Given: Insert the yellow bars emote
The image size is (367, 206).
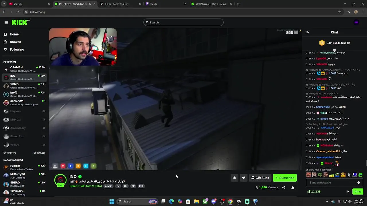Looking at the screenshot, I should [331, 175].
